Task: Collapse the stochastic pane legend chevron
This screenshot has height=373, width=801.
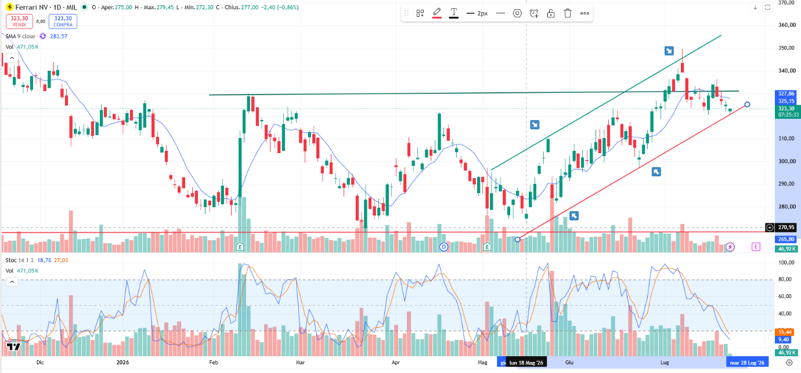Action: coord(12,281)
